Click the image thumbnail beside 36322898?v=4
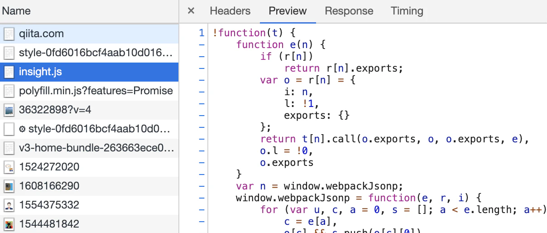The height and width of the screenshot is (233, 547). tap(9, 110)
